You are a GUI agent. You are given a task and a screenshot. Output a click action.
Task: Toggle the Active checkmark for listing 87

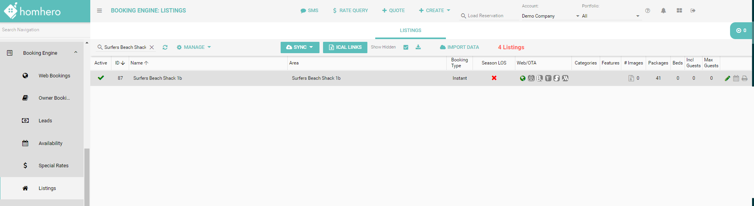tap(101, 78)
